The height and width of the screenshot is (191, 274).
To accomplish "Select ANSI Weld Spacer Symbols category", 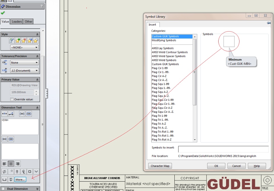I will pyautogui.click(x=169, y=56).
